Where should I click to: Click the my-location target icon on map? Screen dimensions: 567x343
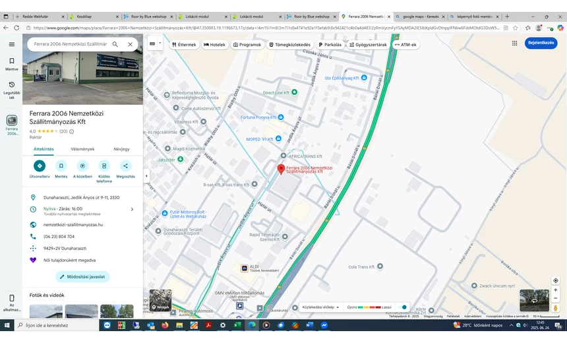coord(556,281)
